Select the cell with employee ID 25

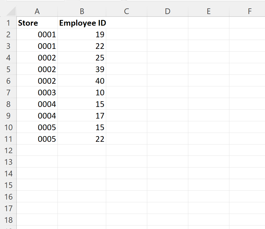82,58
